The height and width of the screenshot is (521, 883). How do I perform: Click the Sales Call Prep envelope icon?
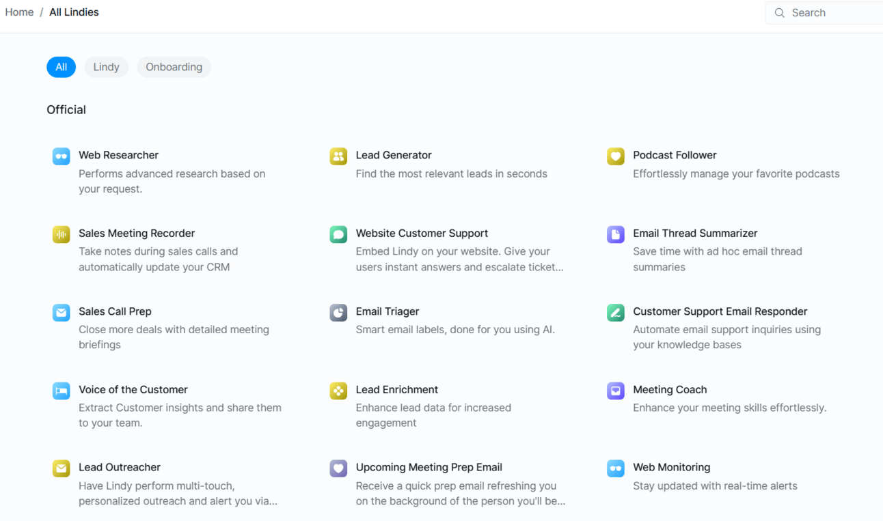pyautogui.click(x=62, y=313)
